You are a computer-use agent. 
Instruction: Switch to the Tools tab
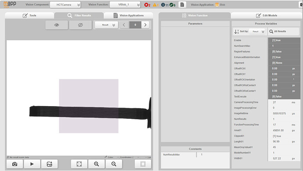click(29, 15)
